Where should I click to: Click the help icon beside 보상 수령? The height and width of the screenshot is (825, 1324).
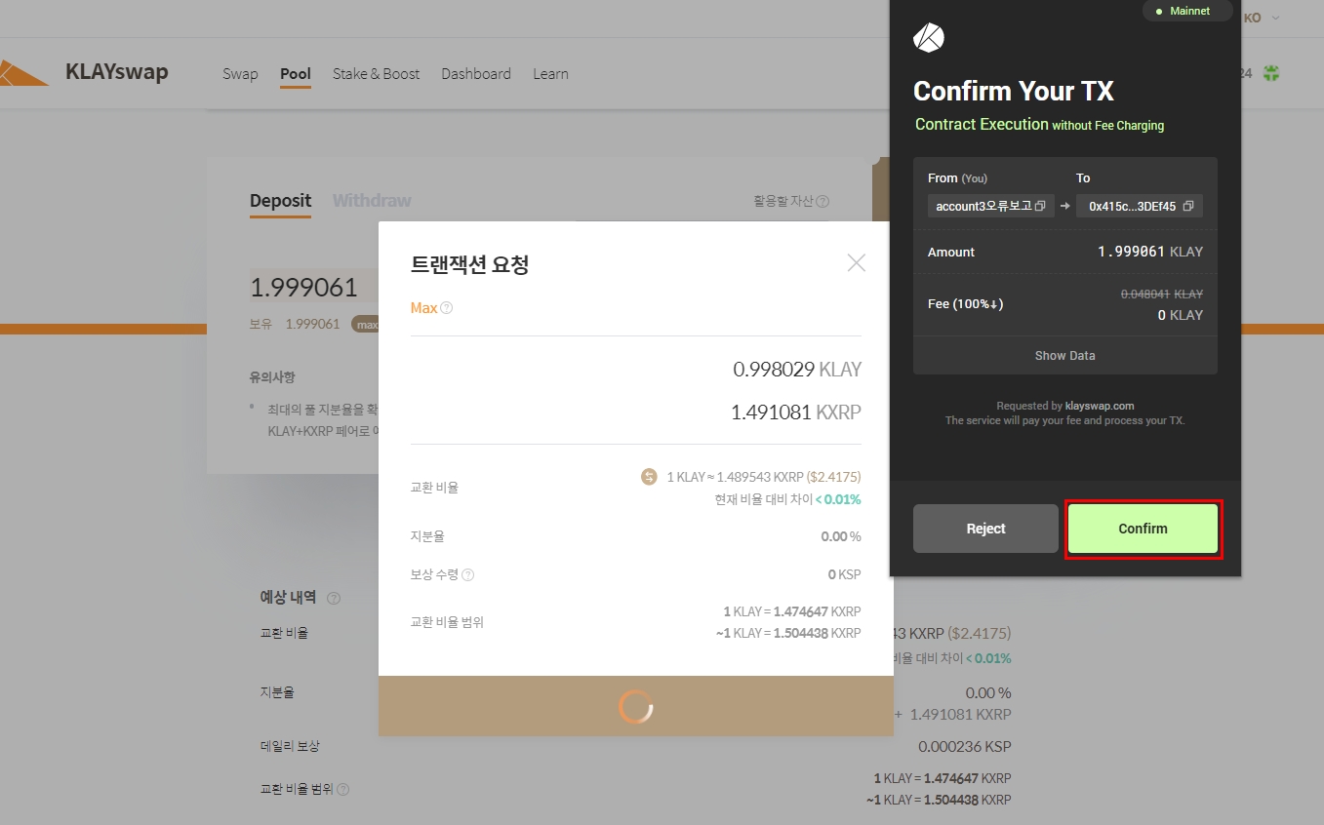[467, 575]
